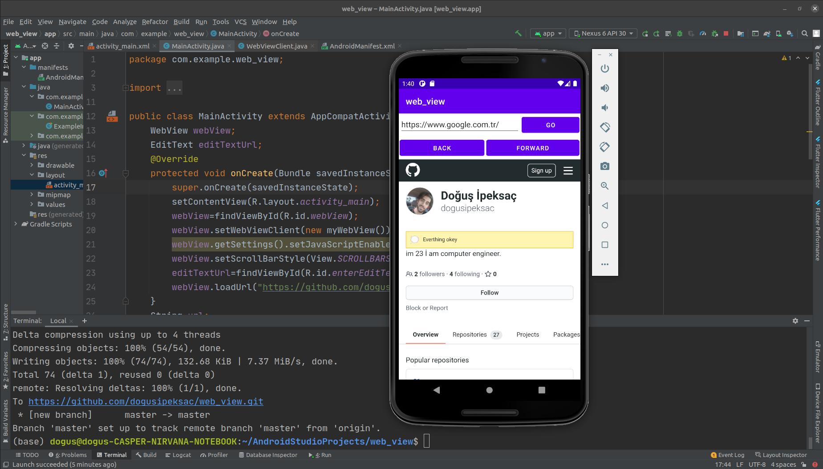Screen dimensions: 823x469
Task: Open Search Everywhere magnifier icon
Action: 805,33
